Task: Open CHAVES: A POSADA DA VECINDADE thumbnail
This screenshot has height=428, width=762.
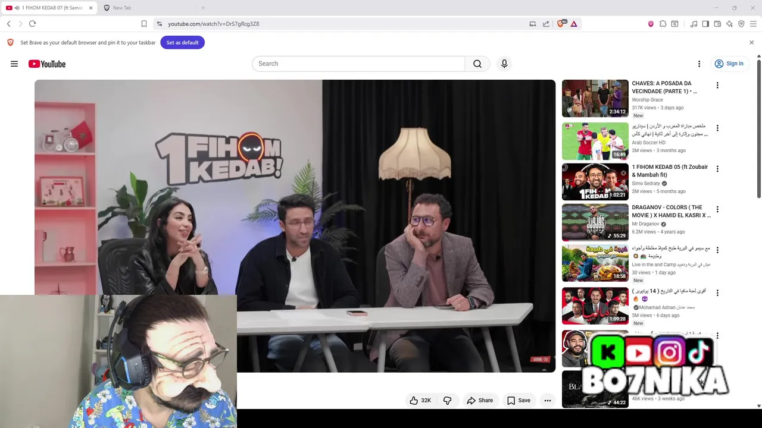Action: (595, 99)
